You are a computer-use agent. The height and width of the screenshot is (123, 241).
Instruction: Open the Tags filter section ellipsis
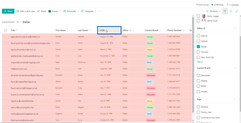click(235, 99)
